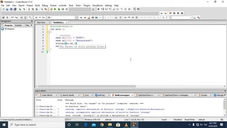Click the include string.h note message

click(x=103, y=116)
